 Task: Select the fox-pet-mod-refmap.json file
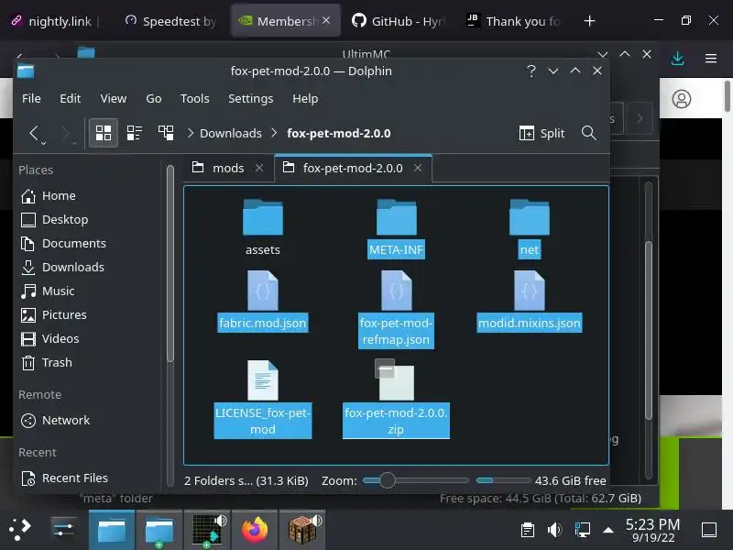coord(397,309)
